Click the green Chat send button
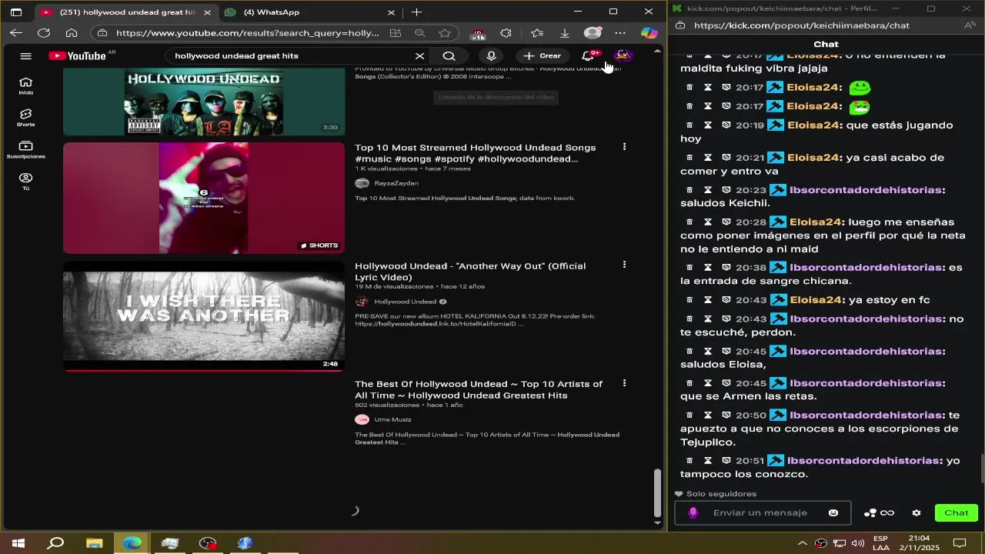 click(957, 513)
